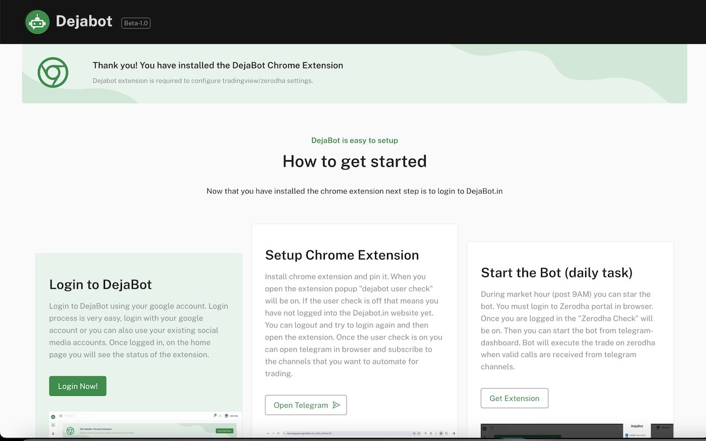This screenshot has width=706, height=441.
Task: Open Telegram via the outlined button
Action: pos(306,405)
